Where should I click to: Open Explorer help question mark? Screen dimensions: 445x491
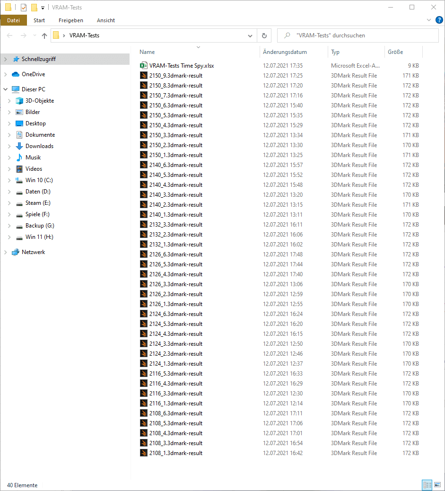point(439,20)
